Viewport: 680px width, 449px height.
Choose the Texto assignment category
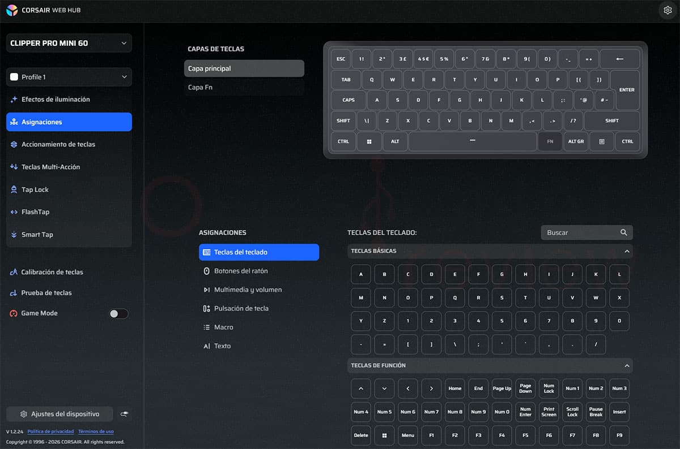point(259,346)
